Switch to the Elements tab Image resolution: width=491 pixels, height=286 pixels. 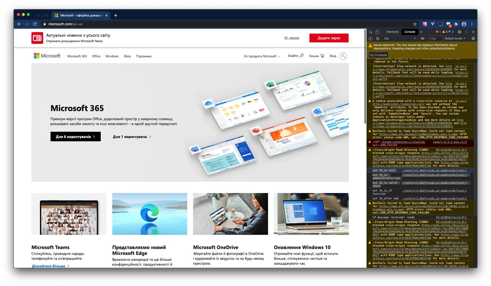point(392,32)
